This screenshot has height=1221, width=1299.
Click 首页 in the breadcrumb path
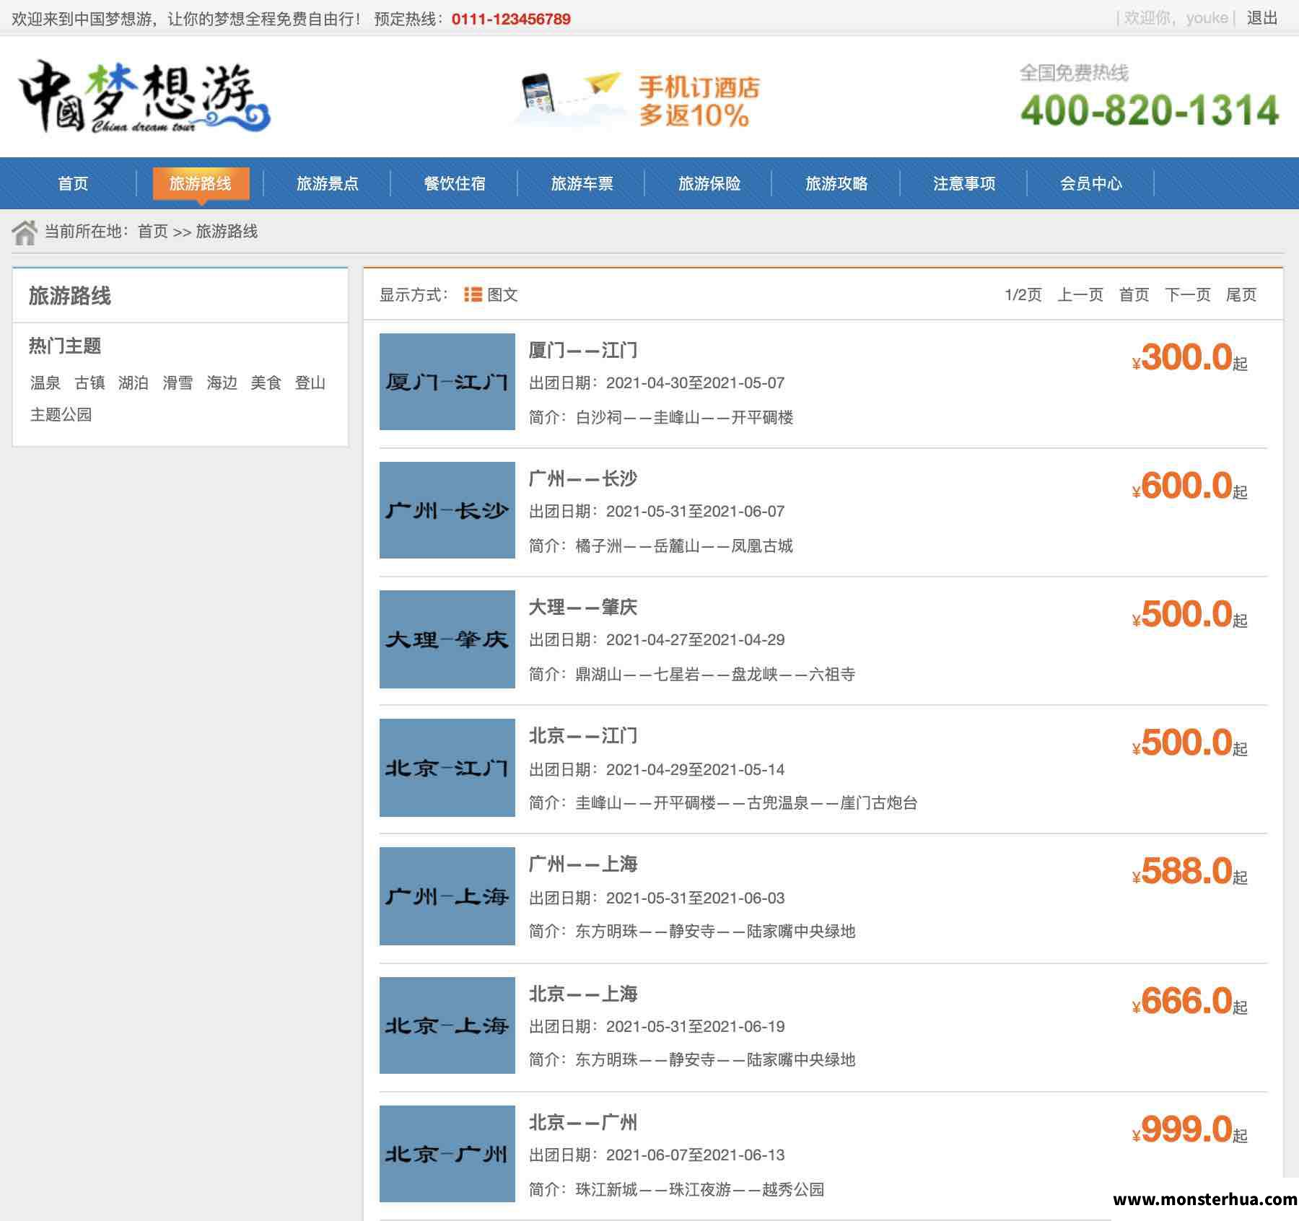tap(153, 232)
